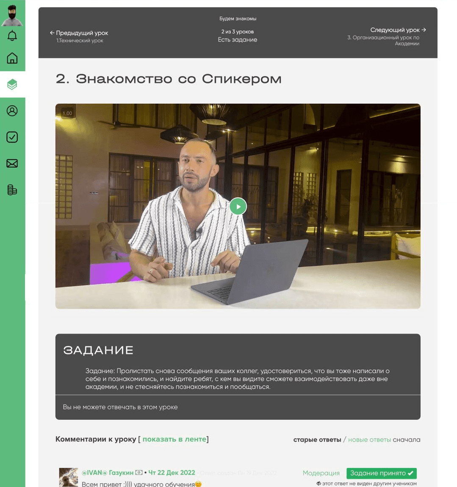
Task: Sort comments by 'новые ответы'
Action: point(369,440)
